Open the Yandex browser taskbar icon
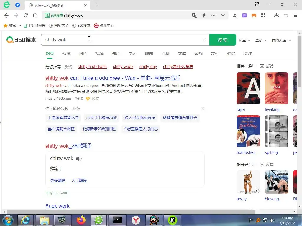The image size is (302, 226). (x=136, y=220)
